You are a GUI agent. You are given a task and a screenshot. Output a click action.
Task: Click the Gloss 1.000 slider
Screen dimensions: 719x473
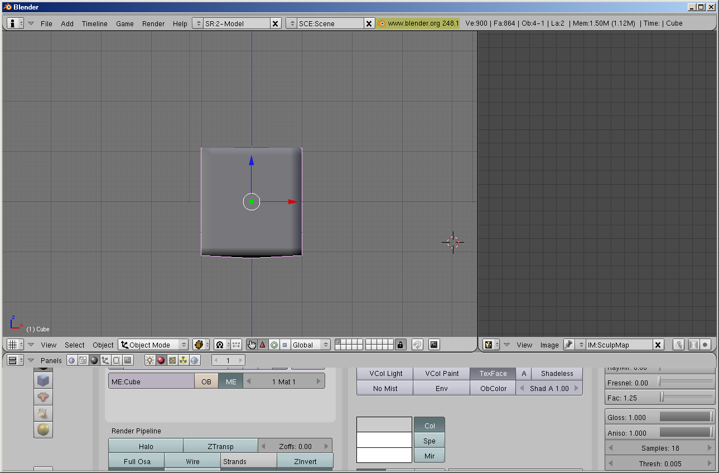click(660, 417)
